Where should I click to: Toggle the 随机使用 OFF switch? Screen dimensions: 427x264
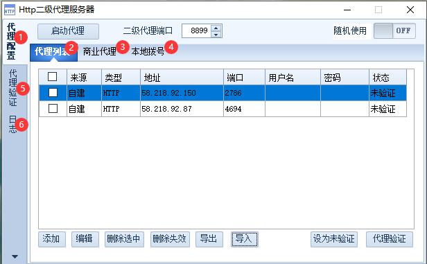click(x=394, y=30)
